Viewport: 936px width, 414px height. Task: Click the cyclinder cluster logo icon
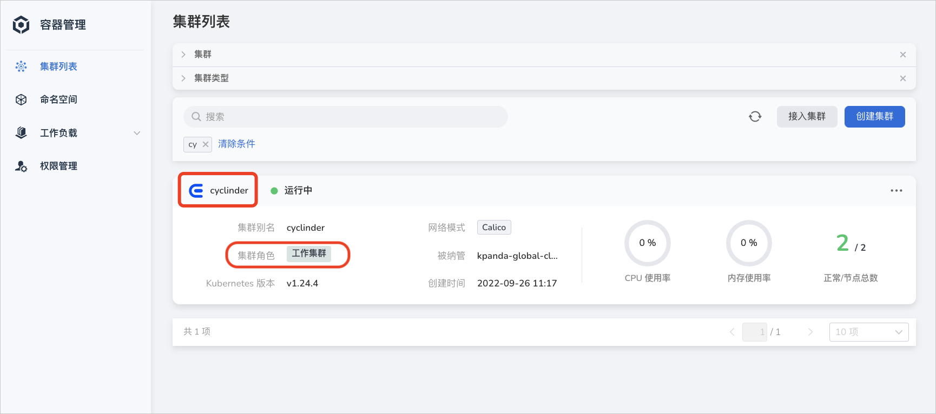click(196, 190)
